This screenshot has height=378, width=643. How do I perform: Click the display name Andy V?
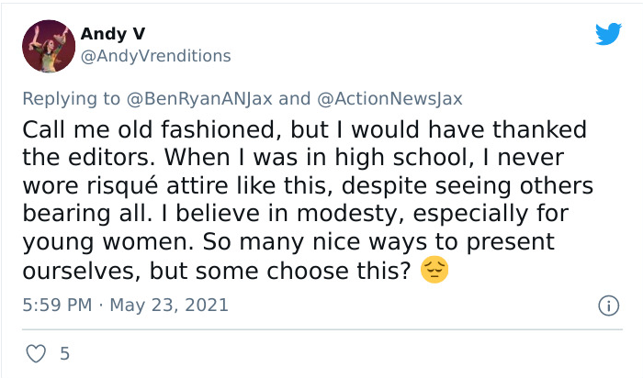pos(113,34)
